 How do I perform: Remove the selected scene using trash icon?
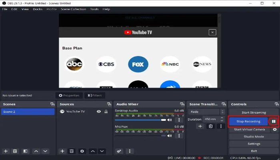coord(15,151)
